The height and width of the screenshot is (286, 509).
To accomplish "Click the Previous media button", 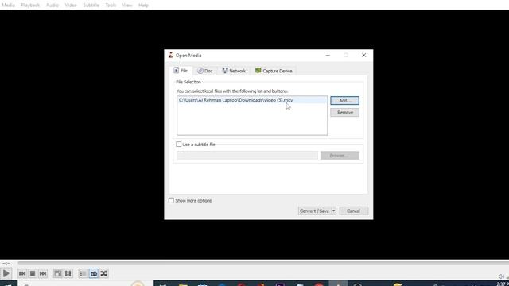I will pyautogui.click(x=22, y=273).
